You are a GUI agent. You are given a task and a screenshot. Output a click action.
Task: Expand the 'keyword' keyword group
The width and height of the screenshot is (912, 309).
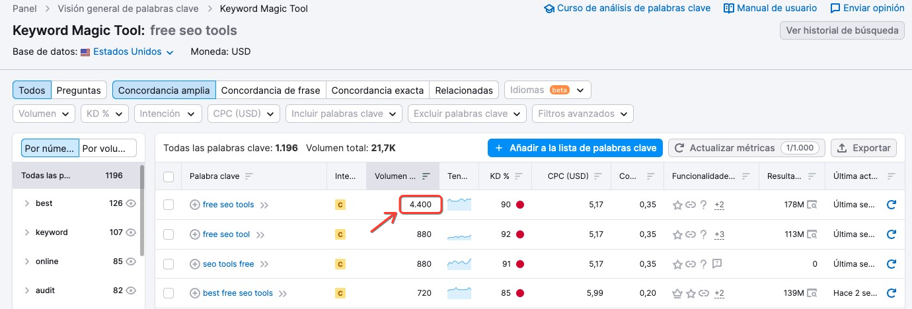point(26,232)
